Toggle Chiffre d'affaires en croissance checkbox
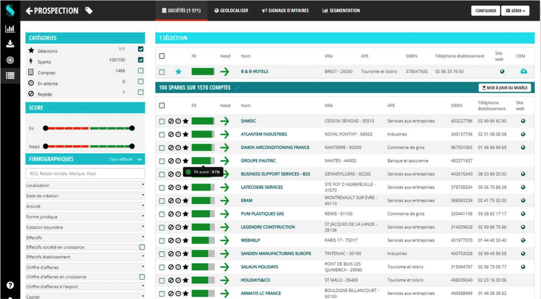Screen dimensions: 541x299 [x=142, y=277]
